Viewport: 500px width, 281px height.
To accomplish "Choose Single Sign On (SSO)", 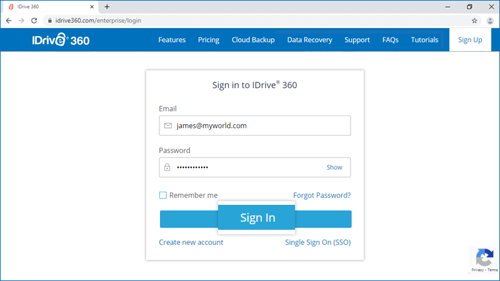I will point(318,242).
